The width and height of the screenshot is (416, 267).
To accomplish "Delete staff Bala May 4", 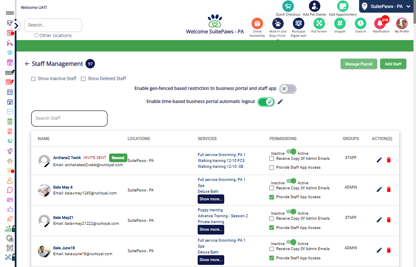I will (389, 189).
